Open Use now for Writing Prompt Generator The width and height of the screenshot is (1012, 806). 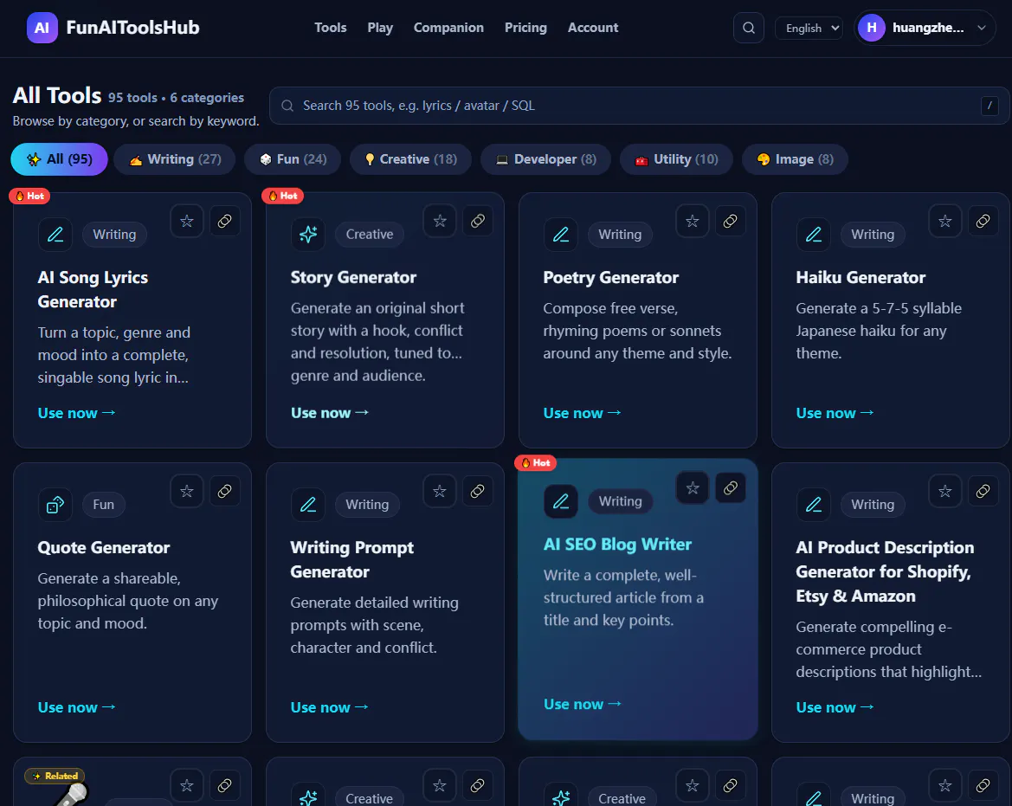pos(329,707)
